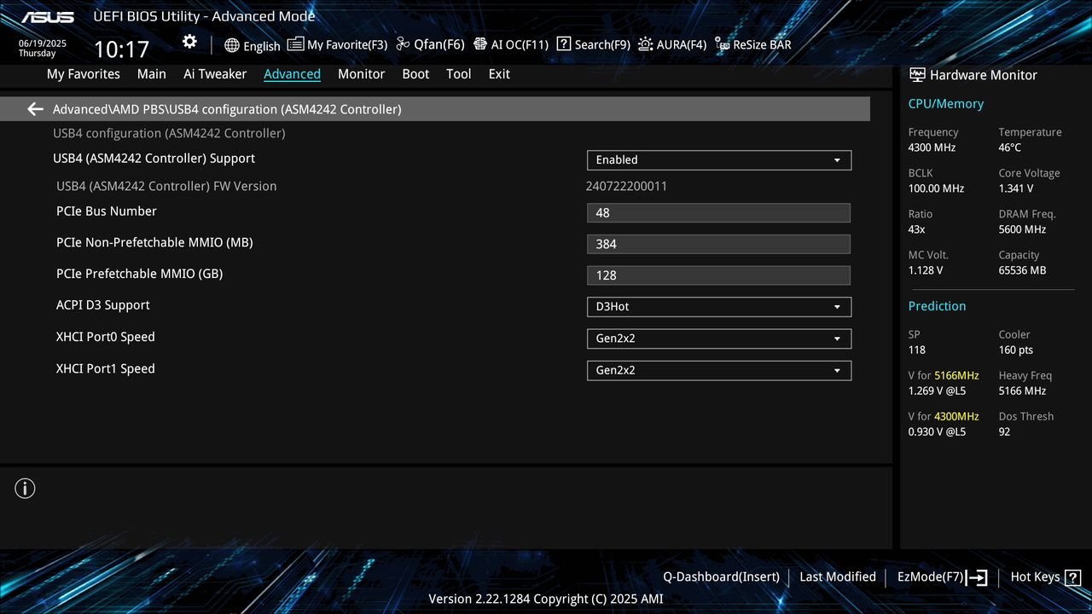Switch to the Ai Tweaker menu

tap(214, 74)
